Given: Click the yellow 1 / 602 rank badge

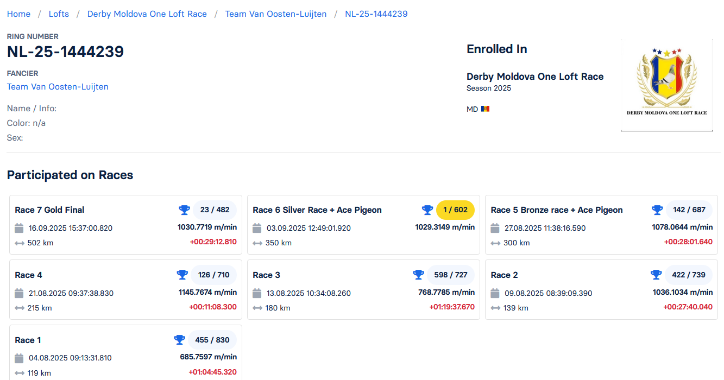Looking at the screenshot, I should (455, 210).
